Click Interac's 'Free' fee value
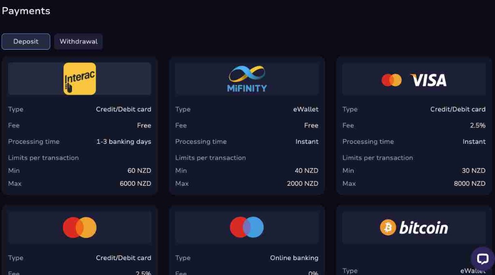Screen dimensions: 495x275 [x=144, y=125]
